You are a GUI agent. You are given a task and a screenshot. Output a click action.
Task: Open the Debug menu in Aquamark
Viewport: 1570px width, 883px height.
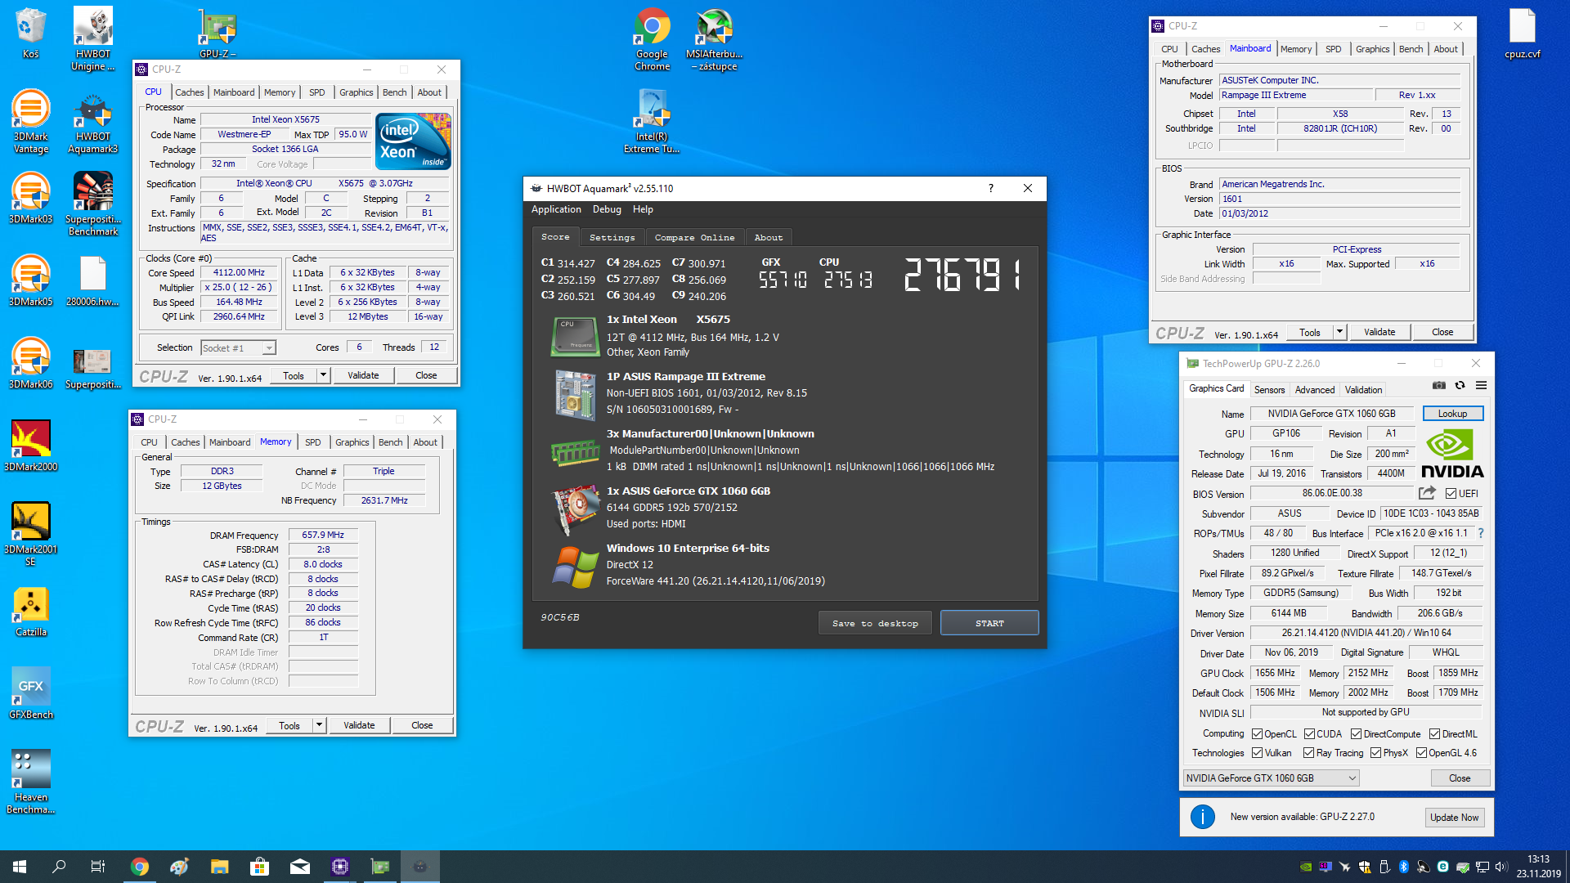607,209
